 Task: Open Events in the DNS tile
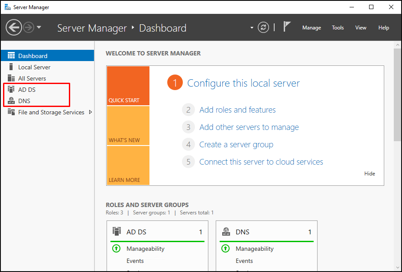click(x=244, y=261)
